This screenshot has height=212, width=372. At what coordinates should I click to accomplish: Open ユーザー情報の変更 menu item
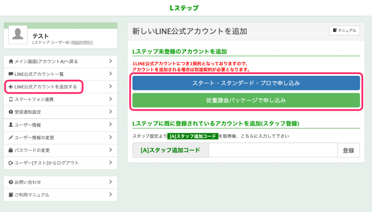pos(61,138)
